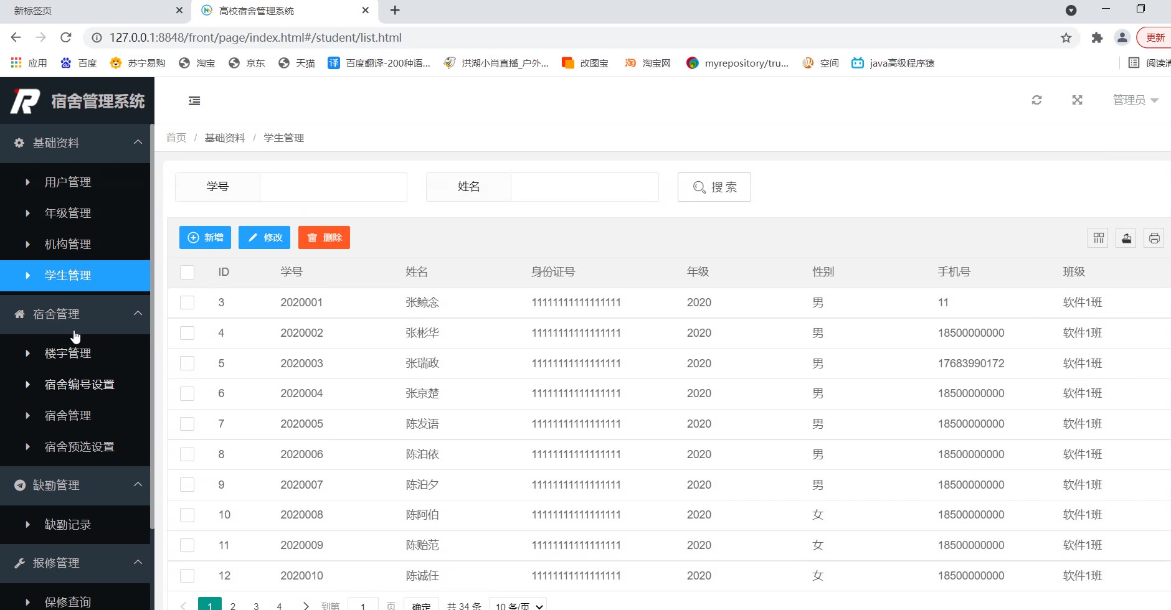
Task: Focus the 姓名 search input
Action: (584, 187)
